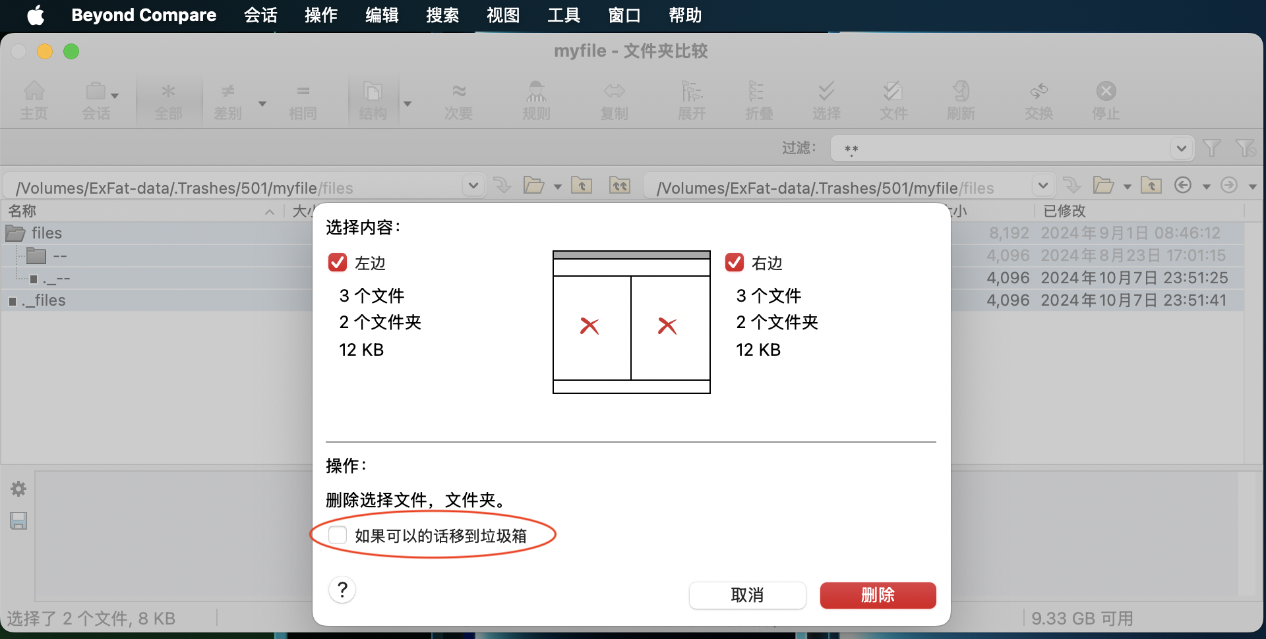Open the 结构 toolbar dropdown arrow
The height and width of the screenshot is (639, 1266).
pos(407,104)
